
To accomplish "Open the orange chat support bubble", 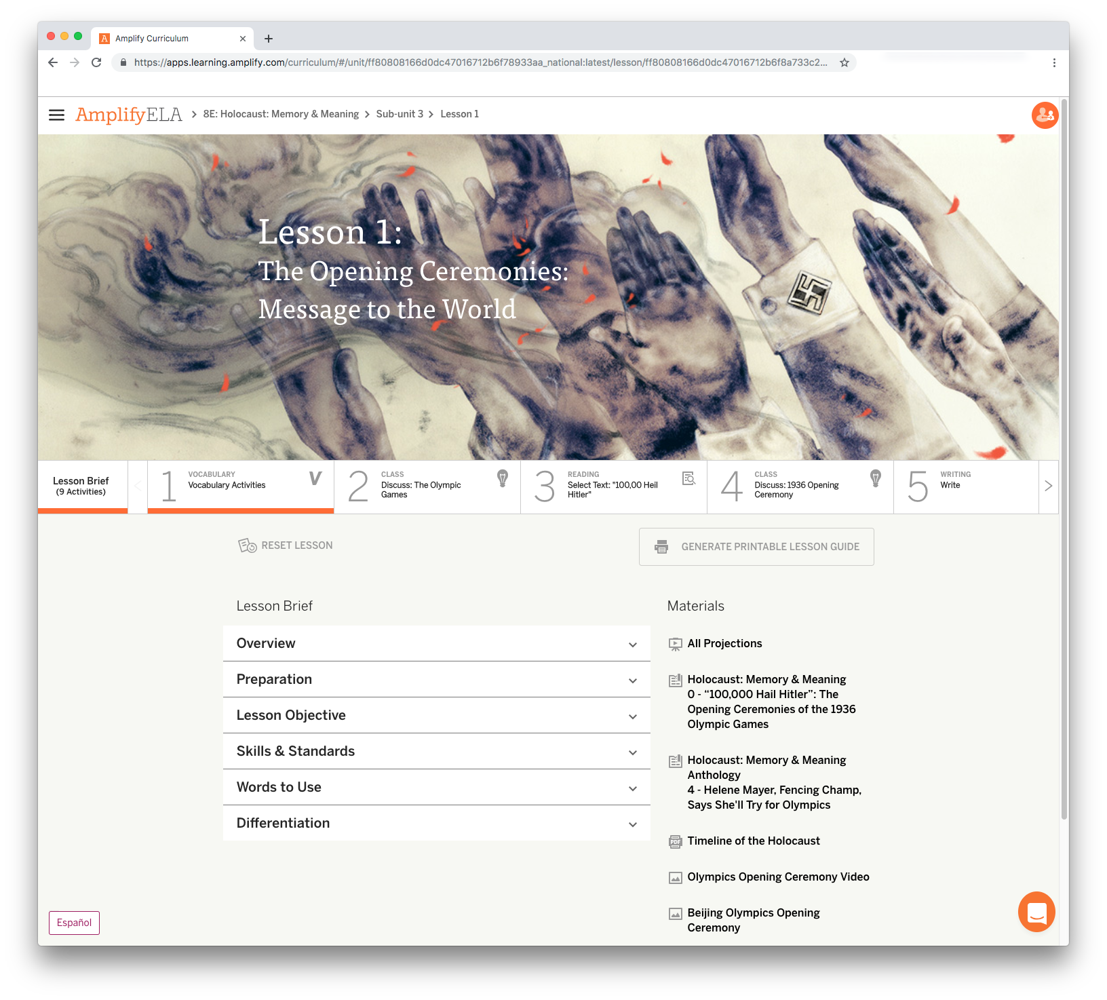I will tap(1036, 912).
